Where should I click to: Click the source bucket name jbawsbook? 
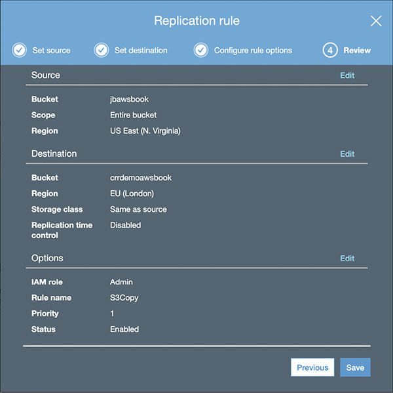pos(129,100)
